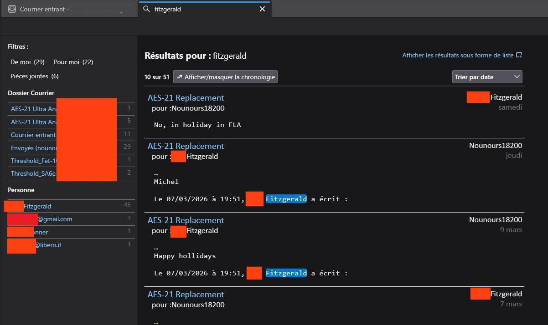The image size is (548, 325).
Task: Toggle the Pièces jointes filter
Action: tap(35, 76)
